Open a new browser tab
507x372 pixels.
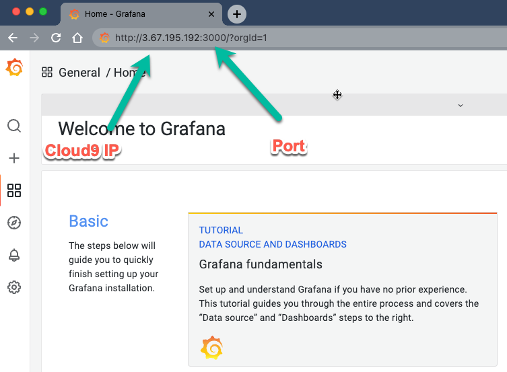tap(237, 14)
